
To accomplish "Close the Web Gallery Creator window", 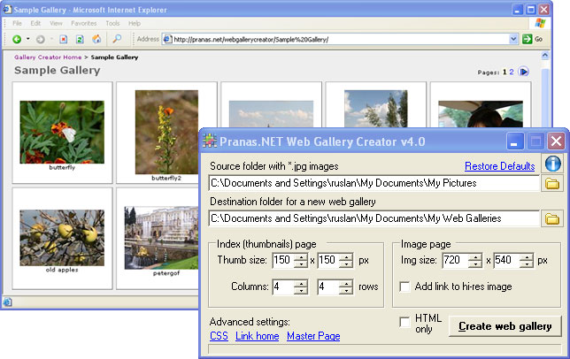I will 556,141.
